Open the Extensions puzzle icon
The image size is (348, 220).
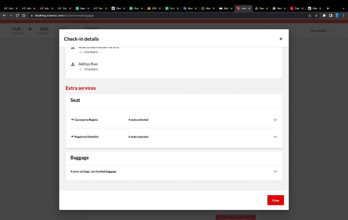coord(324,15)
